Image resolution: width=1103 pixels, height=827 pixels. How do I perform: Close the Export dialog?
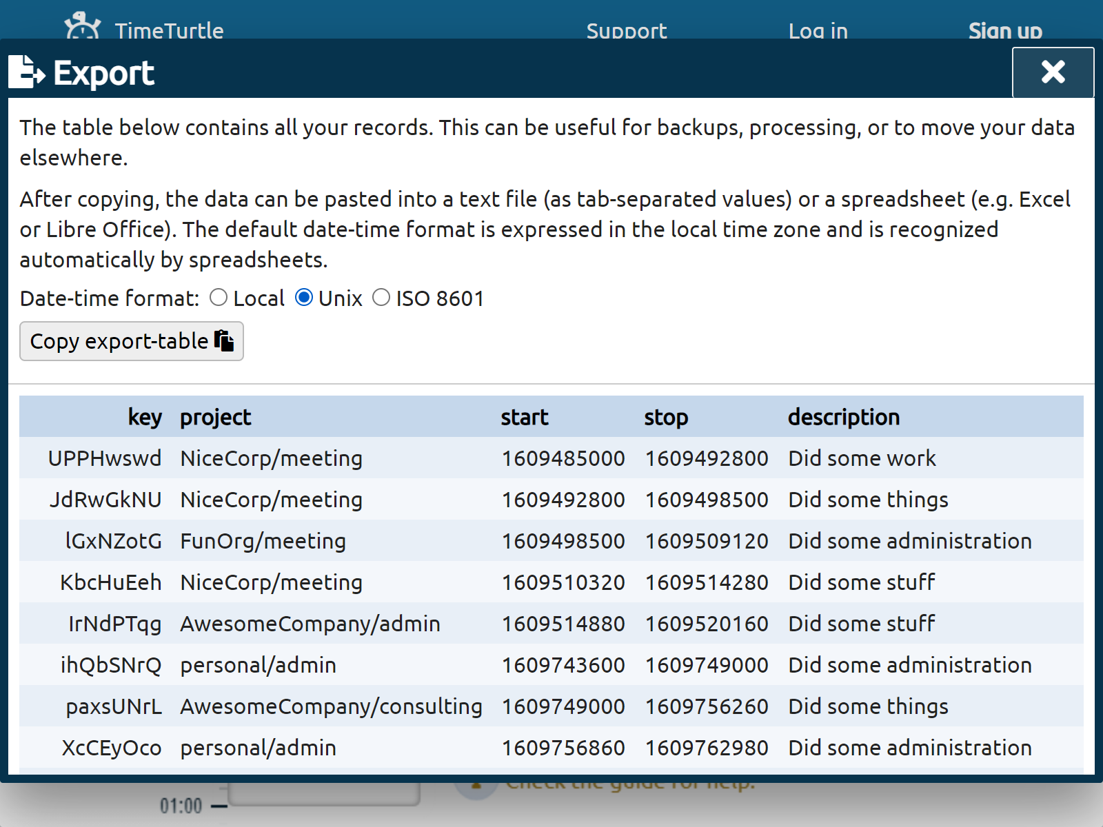pos(1053,72)
